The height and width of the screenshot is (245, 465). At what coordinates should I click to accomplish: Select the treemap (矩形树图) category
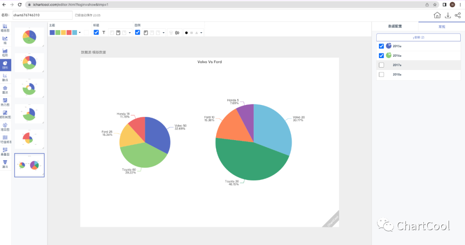(5, 115)
